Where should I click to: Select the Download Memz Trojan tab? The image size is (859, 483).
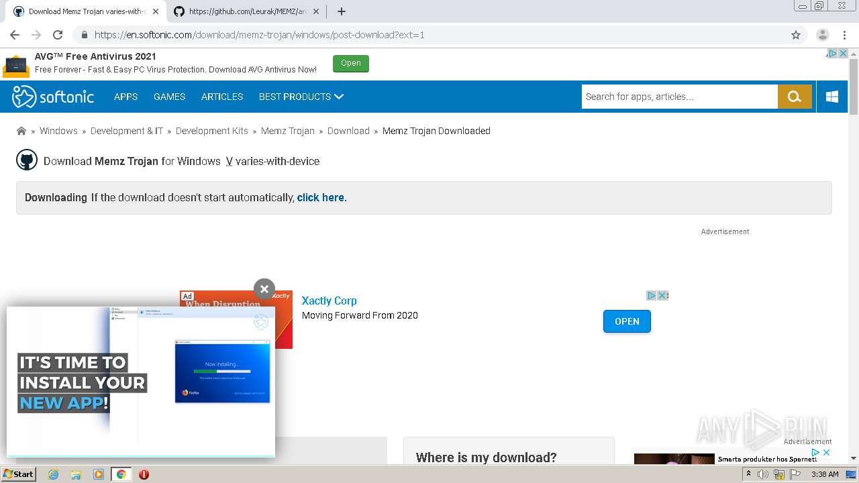coord(86,11)
